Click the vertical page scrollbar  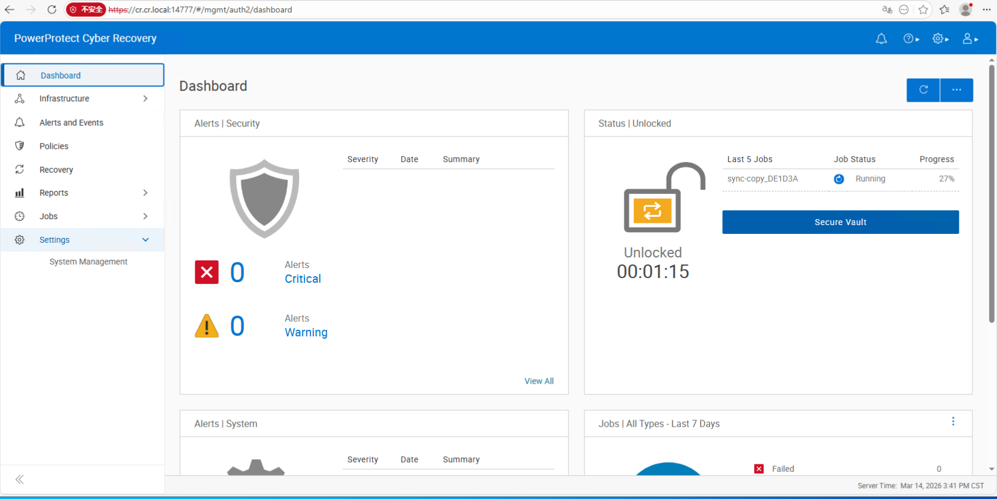(x=992, y=194)
